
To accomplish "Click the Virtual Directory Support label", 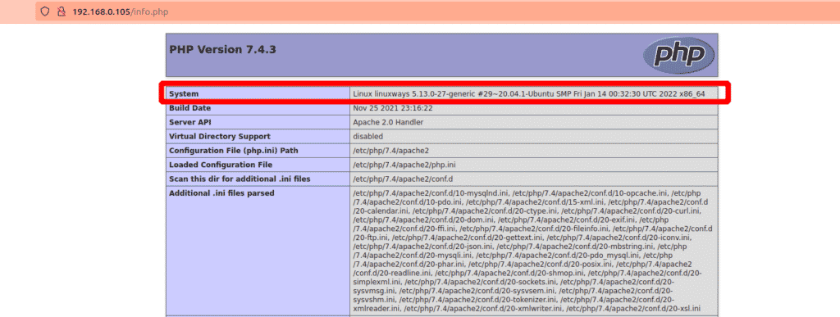I will click(x=220, y=136).
